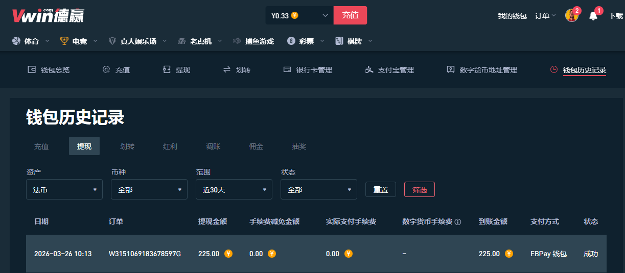Select the 红利 history filter tab
The image size is (625, 273).
[170, 146]
